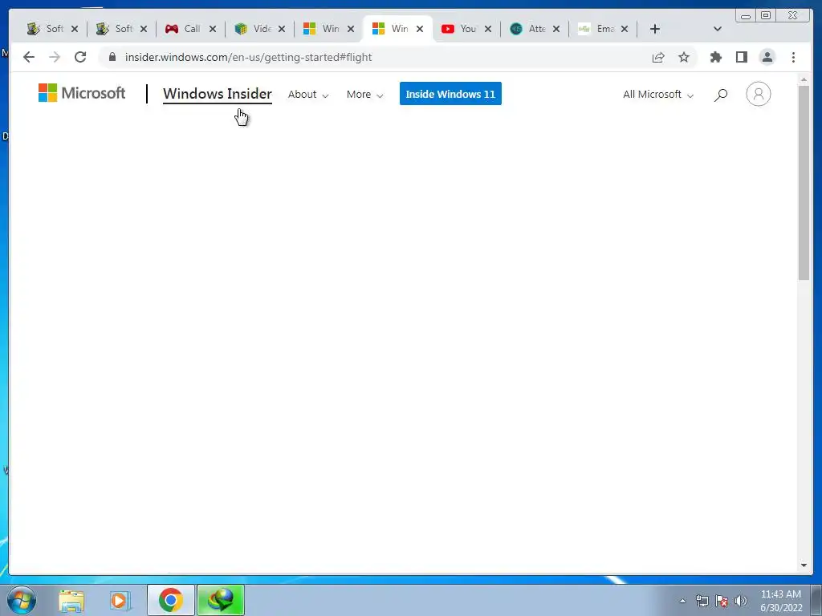Click the browser forward arrow
Viewport: 822px width, 616px height.
coord(55,57)
